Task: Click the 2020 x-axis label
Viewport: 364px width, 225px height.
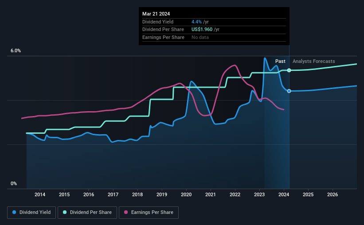Action: [186, 194]
